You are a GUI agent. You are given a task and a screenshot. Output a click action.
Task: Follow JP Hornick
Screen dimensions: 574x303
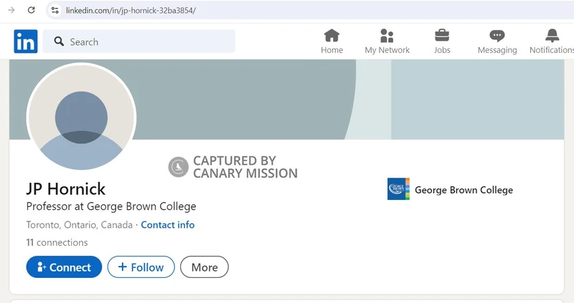141,266
